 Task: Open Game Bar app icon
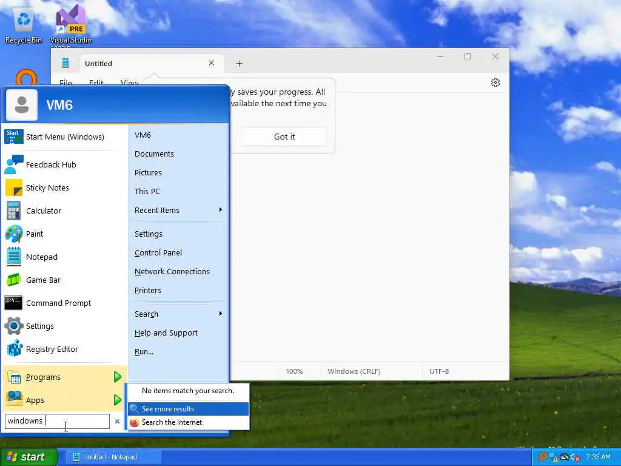click(x=13, y=280)
